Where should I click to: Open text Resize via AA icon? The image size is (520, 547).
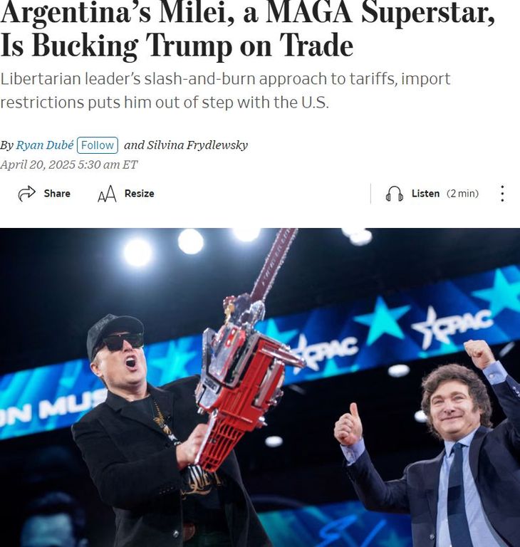pyautogui.click(x=107, y=194)
